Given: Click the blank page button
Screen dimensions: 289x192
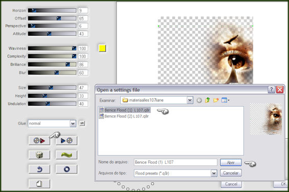Looking at the screenshot, I should (x=39, y=183).
